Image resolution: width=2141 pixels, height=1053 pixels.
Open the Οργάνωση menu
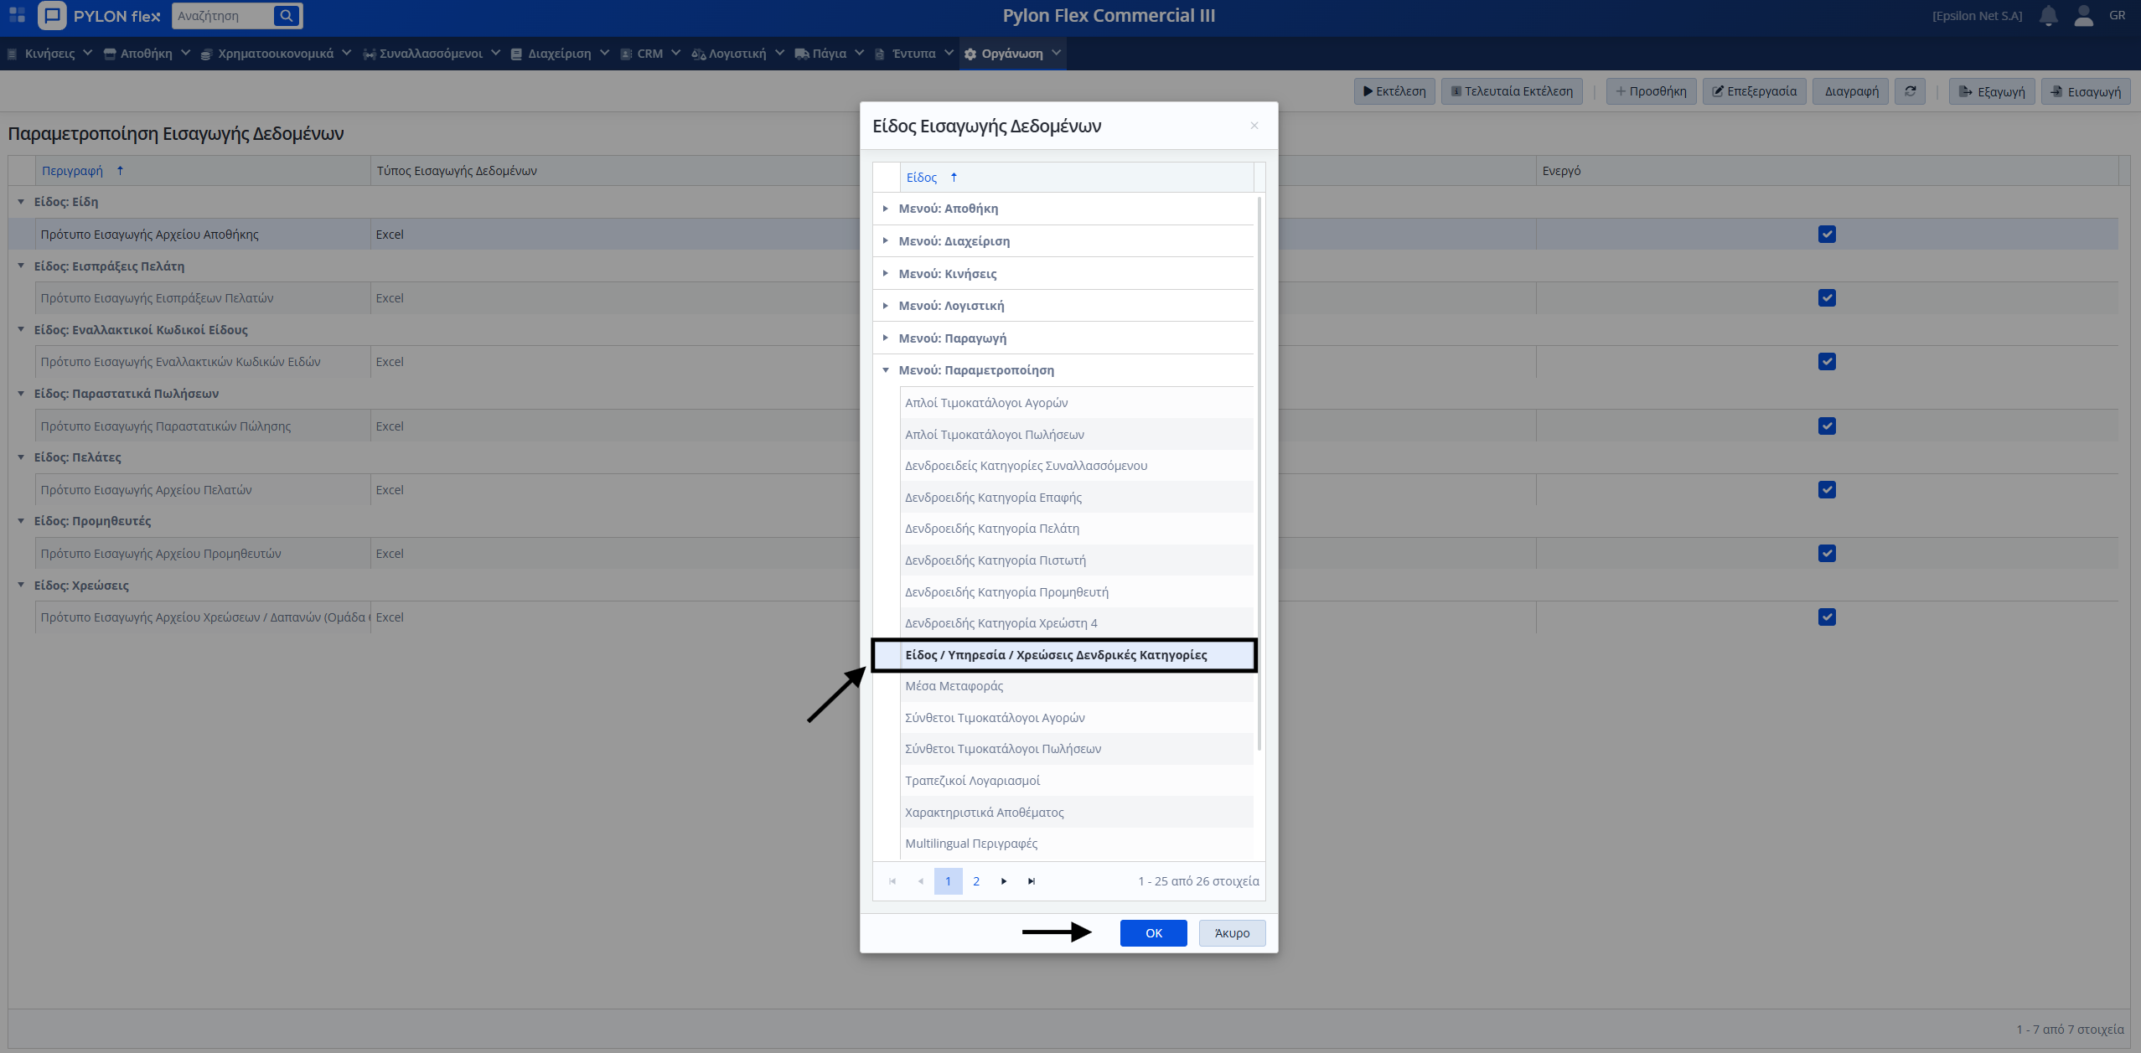(x=1012, y=54)
